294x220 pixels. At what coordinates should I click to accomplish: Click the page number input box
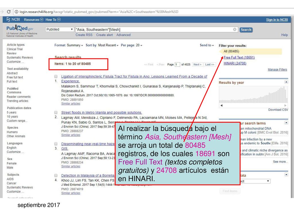click(177, 64)
